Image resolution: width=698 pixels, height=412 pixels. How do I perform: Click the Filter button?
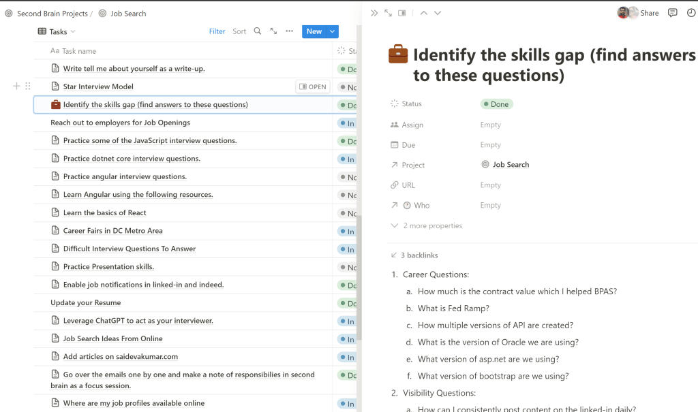pos(217,31)
